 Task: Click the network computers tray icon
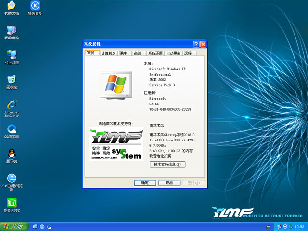[279, 227]
